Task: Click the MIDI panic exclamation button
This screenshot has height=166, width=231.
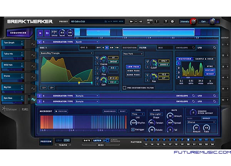Action: click(157, 22)
